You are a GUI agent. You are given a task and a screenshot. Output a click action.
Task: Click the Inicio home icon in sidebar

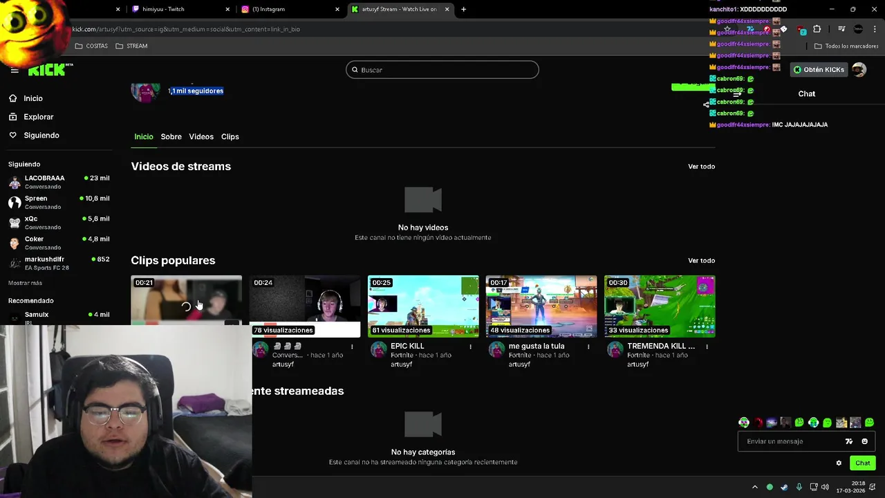click(x=13, y=98)
